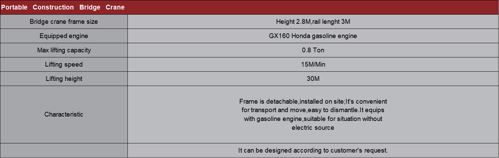Screen dimensions: 499x158
Task: Click the "electric source" text line
Action: click(313, 128)
